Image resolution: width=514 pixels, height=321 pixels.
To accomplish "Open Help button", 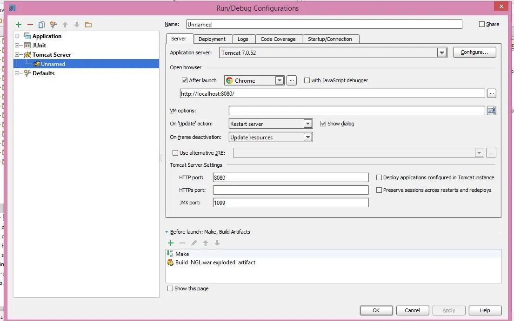I will coord(485,310).
